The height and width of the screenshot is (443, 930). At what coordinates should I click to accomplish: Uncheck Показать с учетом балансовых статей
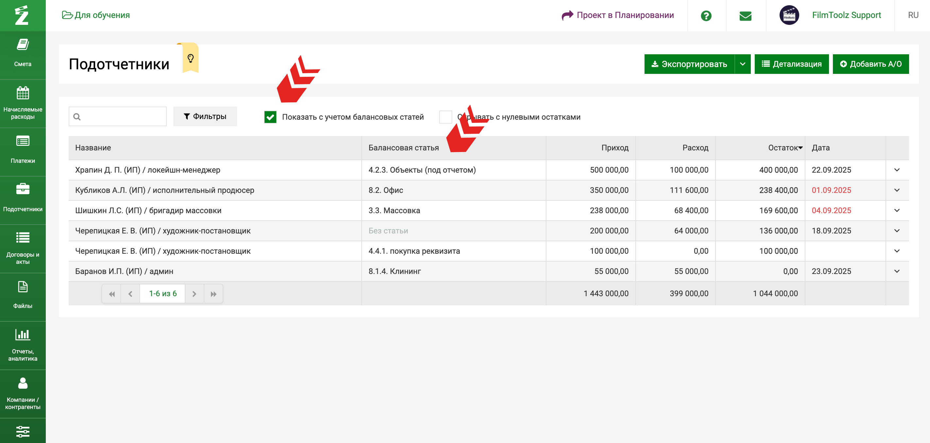pos(270,117)
